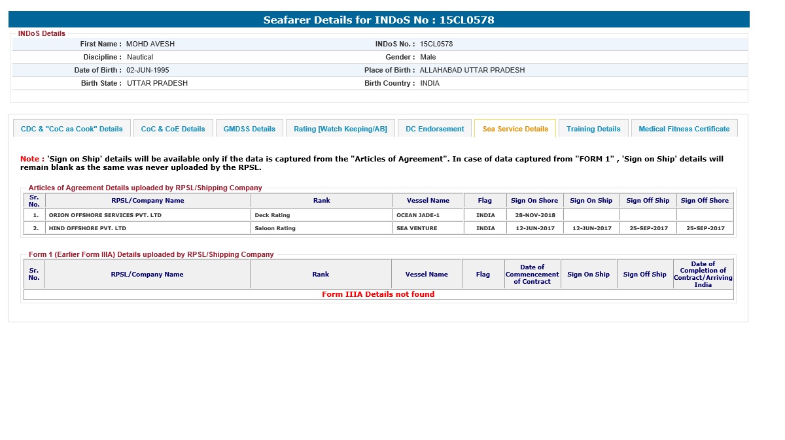Click the SEA VENTURE vessel name cell
The image size is (785, 440).
tap(417, 228)
